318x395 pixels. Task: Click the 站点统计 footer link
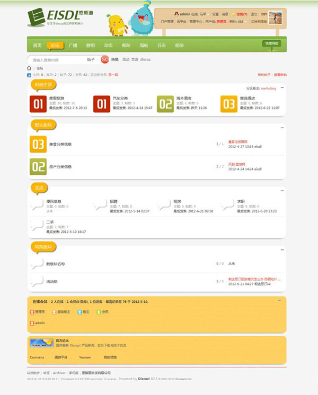tap(33, 373)
